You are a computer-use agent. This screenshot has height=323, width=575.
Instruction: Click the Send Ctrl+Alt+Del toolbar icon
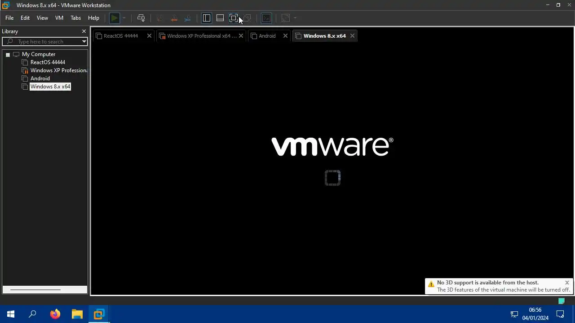tap(141, 18)
